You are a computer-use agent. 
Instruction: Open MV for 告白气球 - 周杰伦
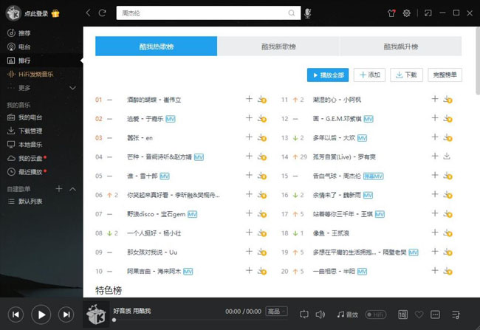(374, 176)
